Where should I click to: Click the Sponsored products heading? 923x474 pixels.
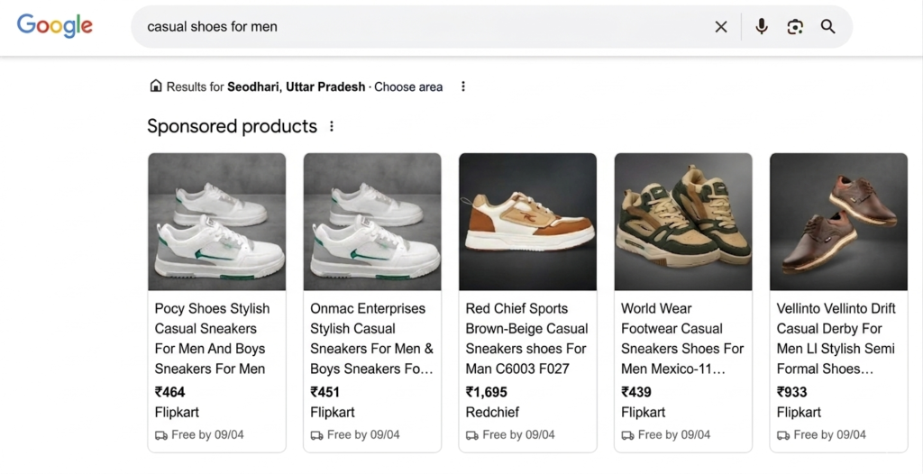click(232, 126)
